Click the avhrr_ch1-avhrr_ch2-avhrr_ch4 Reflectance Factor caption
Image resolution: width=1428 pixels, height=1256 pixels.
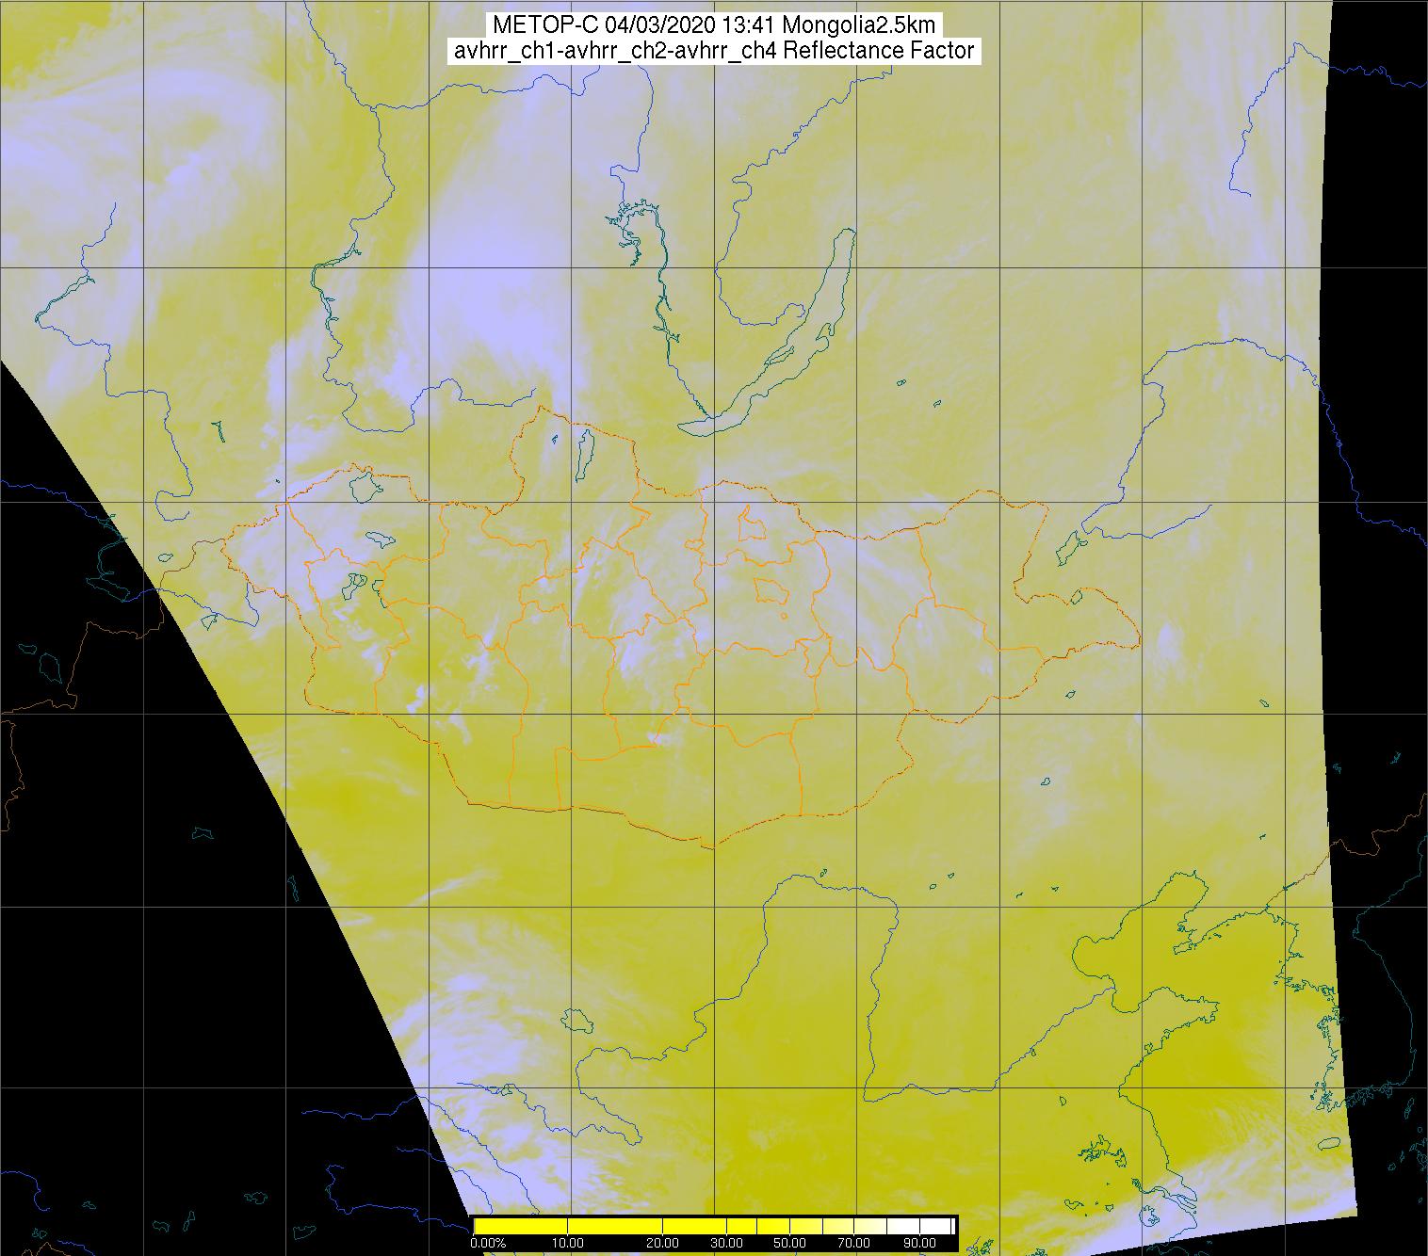[713, 51]
